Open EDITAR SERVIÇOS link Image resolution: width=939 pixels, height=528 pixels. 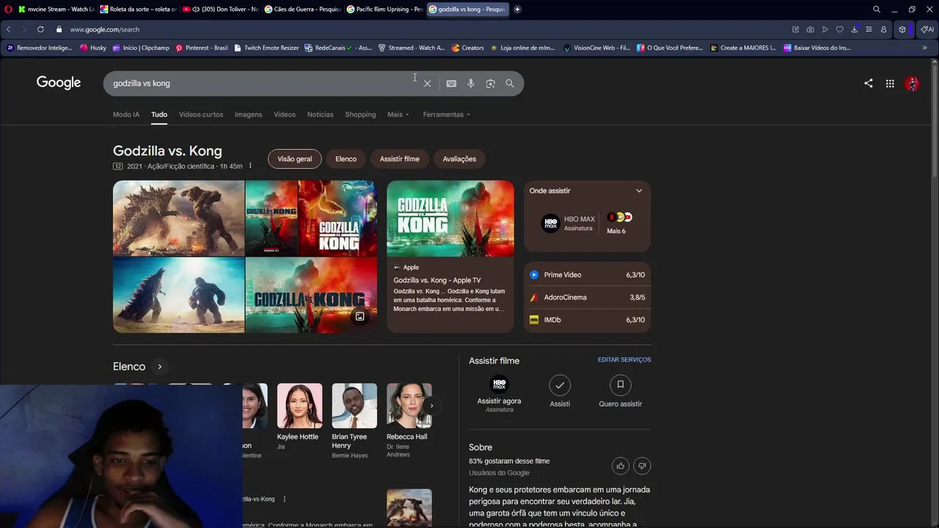click(624, 360)
